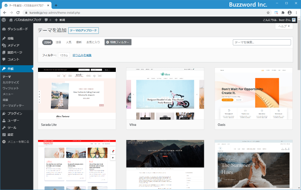The height and width of the screenshot is (190, 301).
Task: Click the テーマのアップロード button
Action: (83, 31)
